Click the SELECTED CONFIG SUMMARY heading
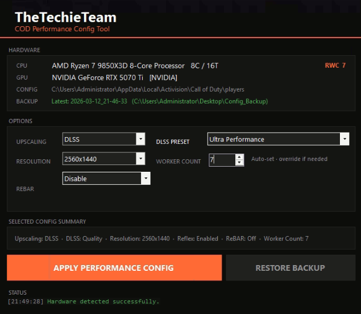The image size is (361, 314). pos(47,222)
